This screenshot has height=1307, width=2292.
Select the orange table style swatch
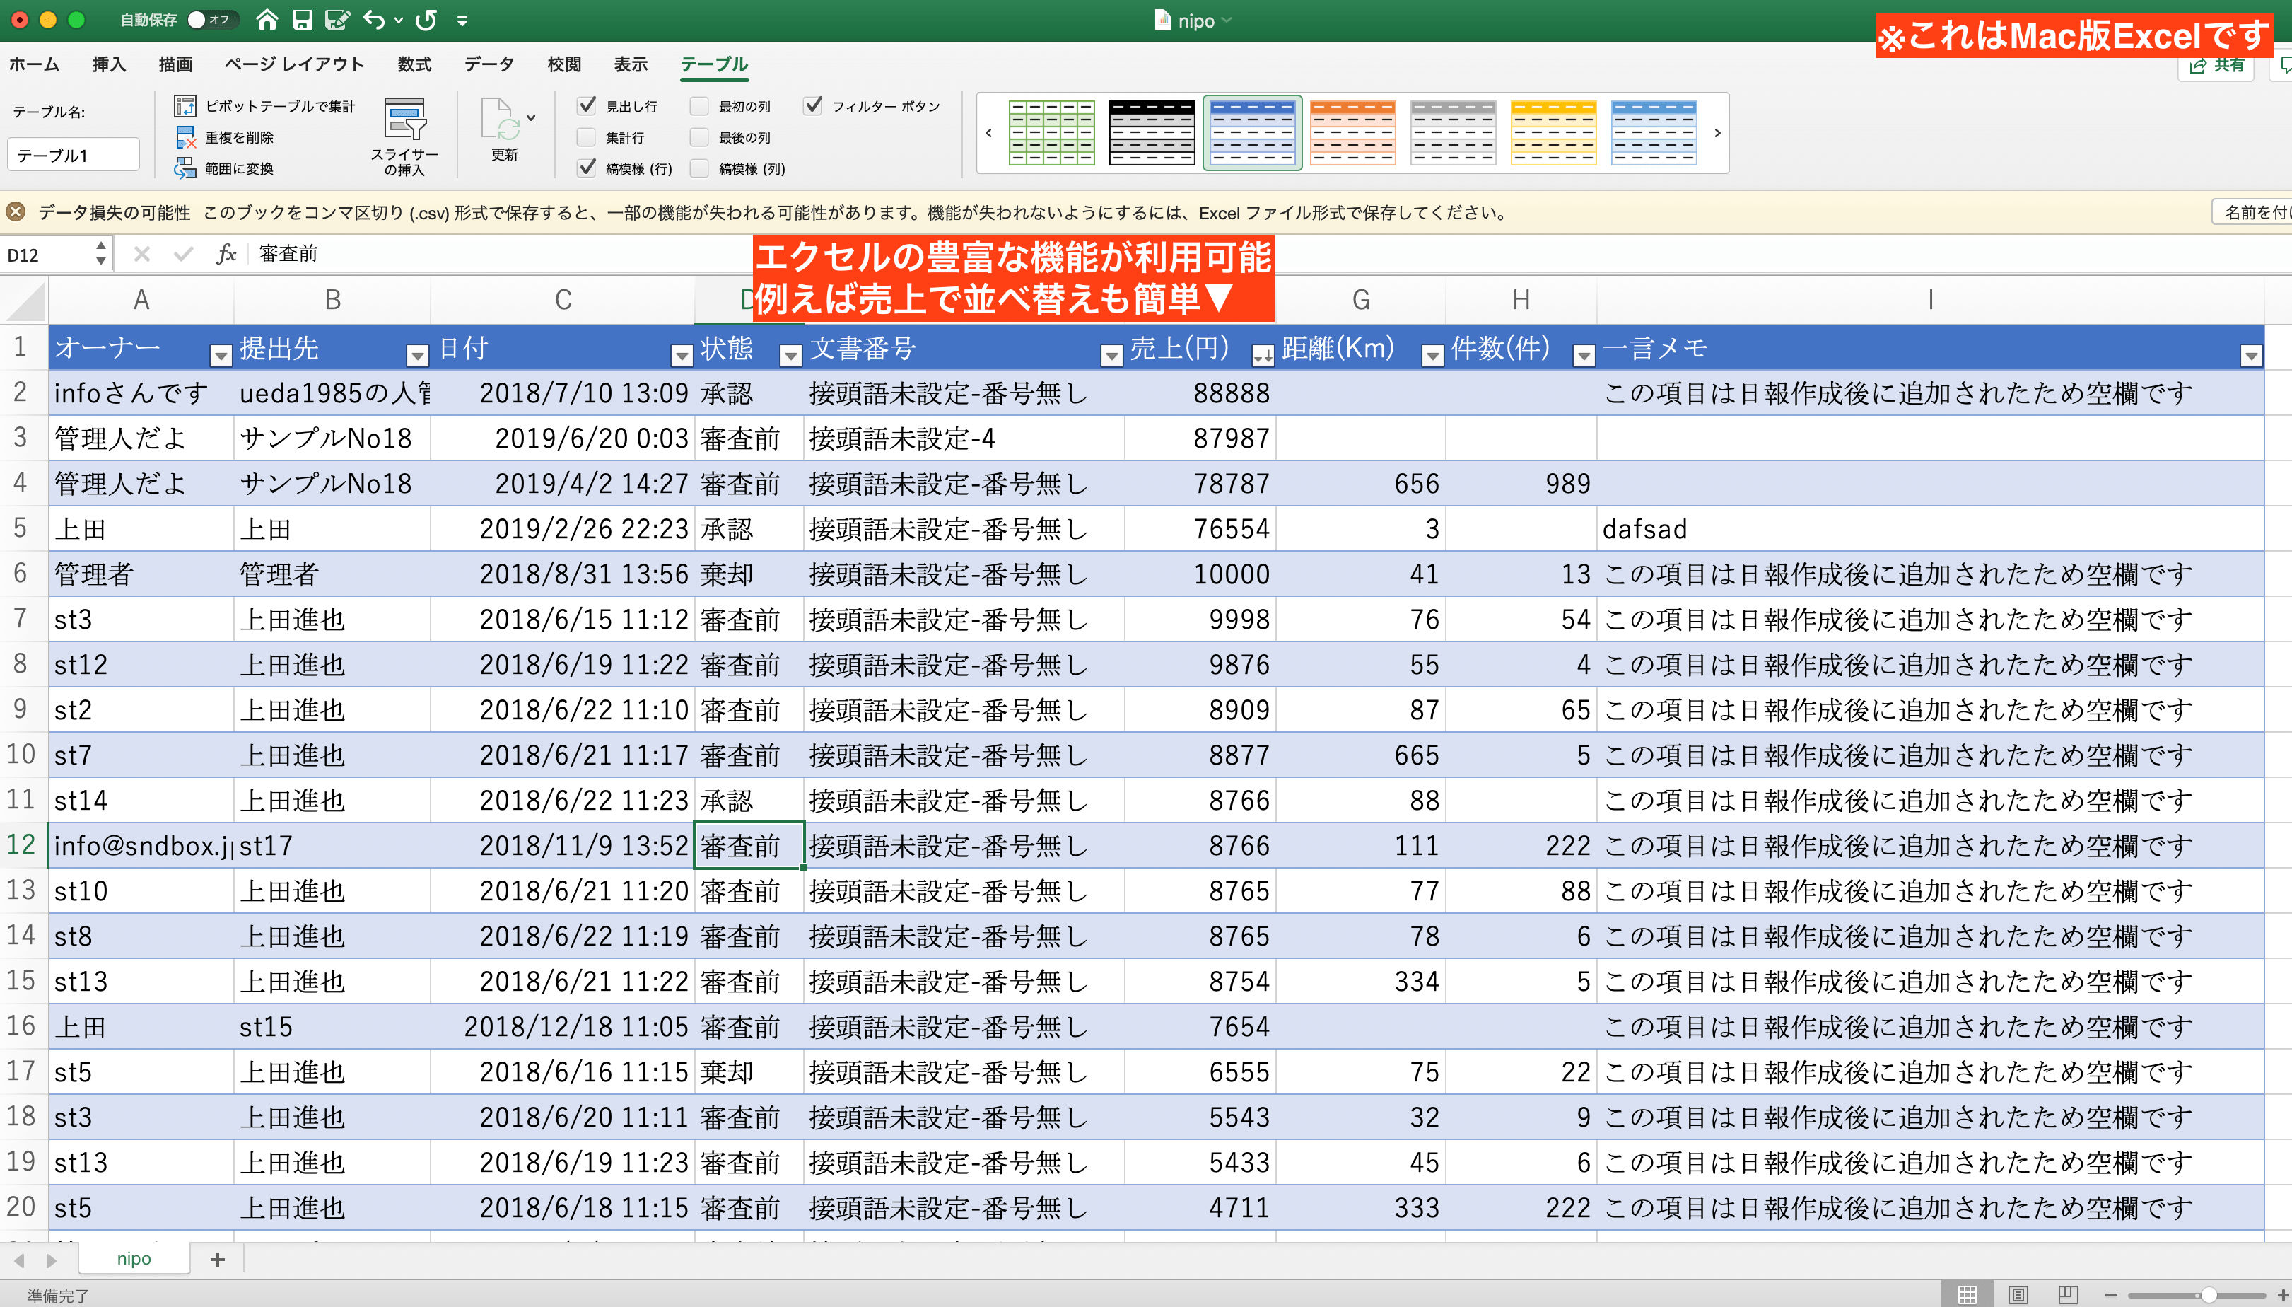1352,133
